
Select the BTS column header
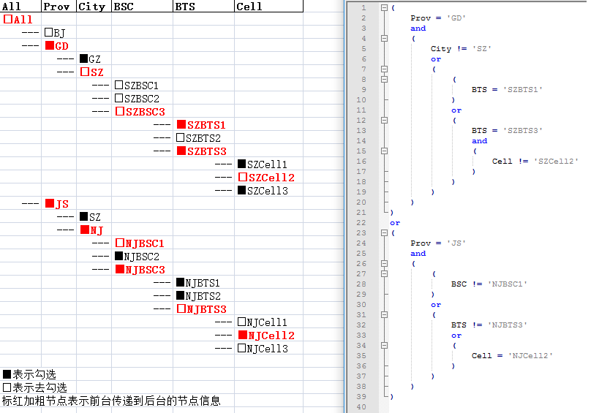(x=203, y=6)
